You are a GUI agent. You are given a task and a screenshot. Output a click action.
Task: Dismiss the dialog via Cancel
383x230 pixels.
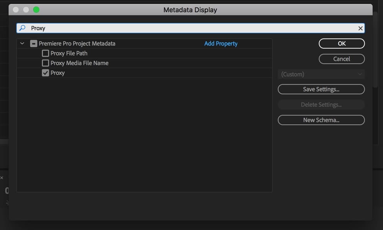[341, 59]
